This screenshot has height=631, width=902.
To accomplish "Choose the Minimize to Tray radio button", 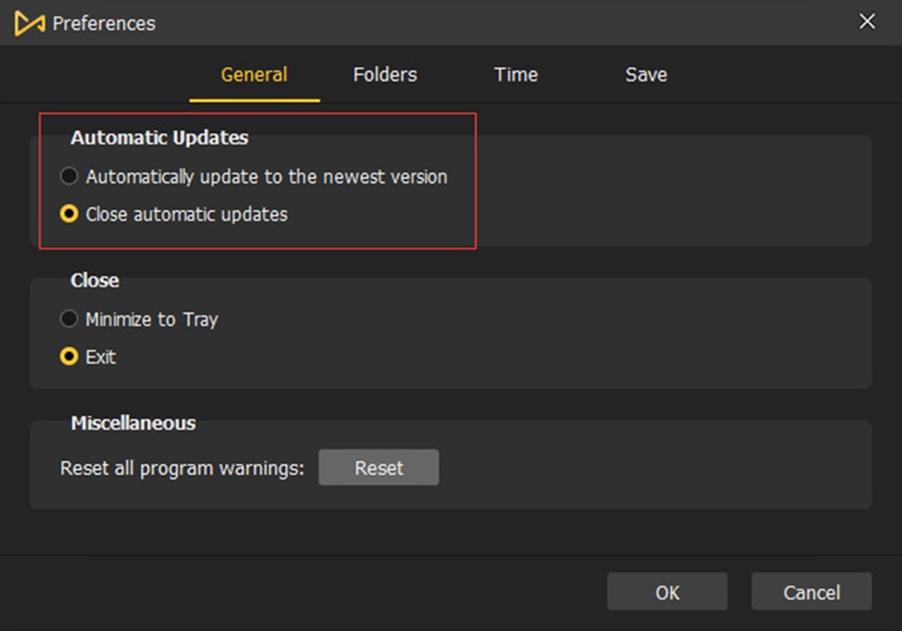I will pos(69,319).
